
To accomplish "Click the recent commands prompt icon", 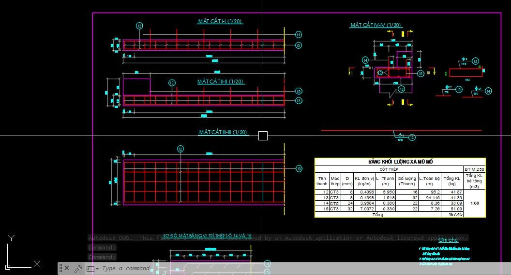I will click(90, 269).
